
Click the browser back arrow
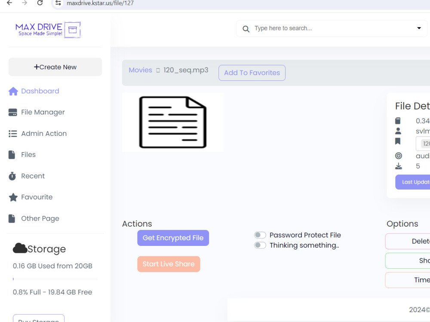tap(9, 3)
